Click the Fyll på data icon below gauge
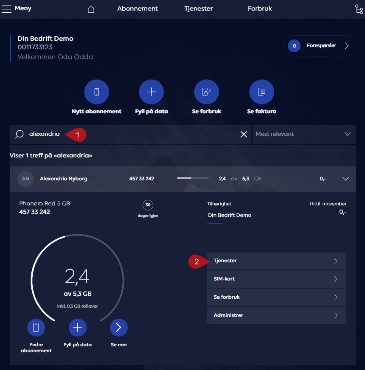Viewport: 365px width, 370px height. coord(77,328)
